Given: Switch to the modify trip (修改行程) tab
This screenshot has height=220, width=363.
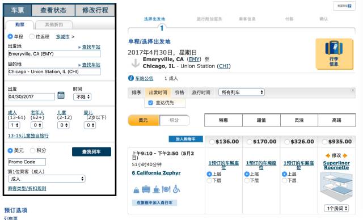Looking at the screenshot, I should pos(95,10).
